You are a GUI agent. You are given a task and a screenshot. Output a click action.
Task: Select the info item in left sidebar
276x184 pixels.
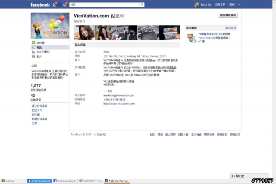pos(50,47)
